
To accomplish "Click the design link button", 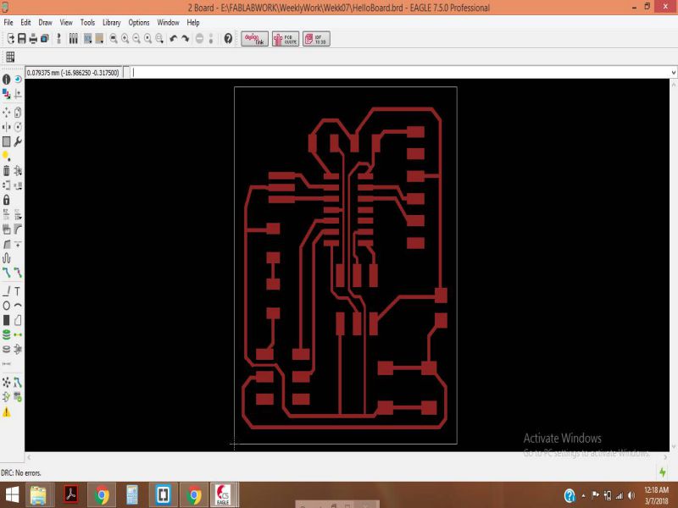I will (254, 39).
